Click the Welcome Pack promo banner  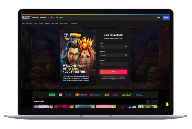point(78,58)
